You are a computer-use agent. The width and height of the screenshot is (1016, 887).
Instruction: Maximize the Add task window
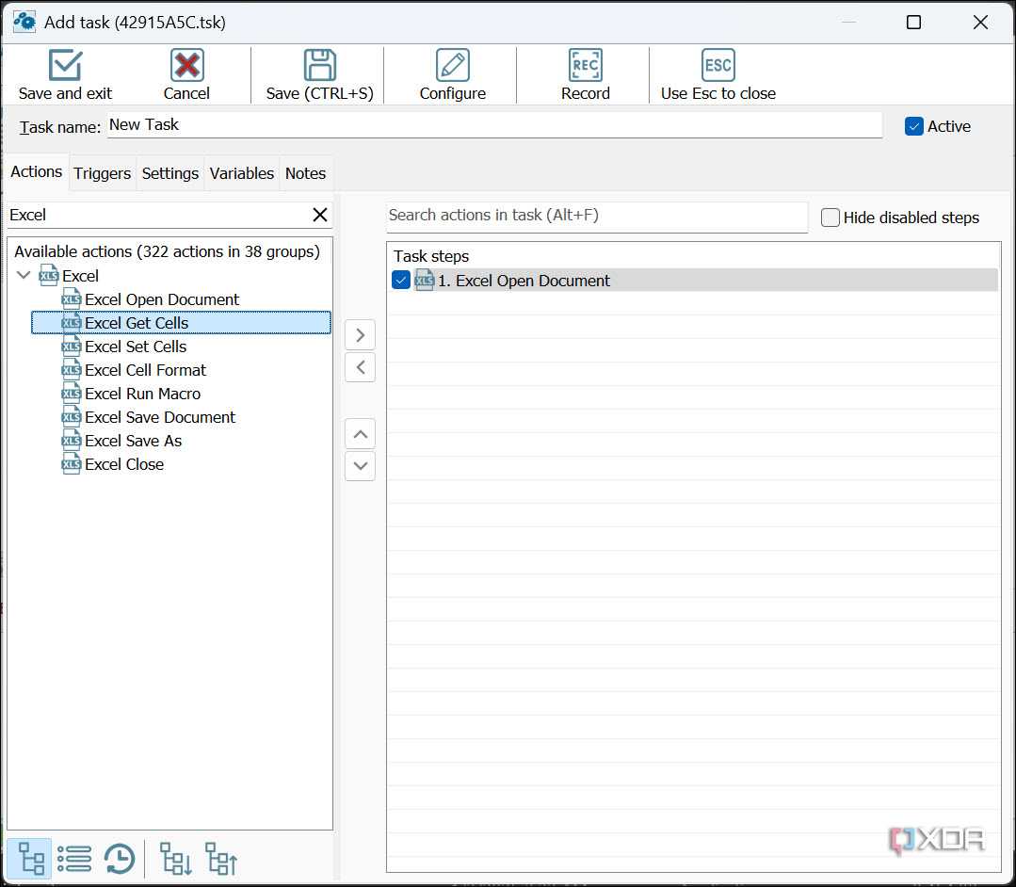point(913,22)
